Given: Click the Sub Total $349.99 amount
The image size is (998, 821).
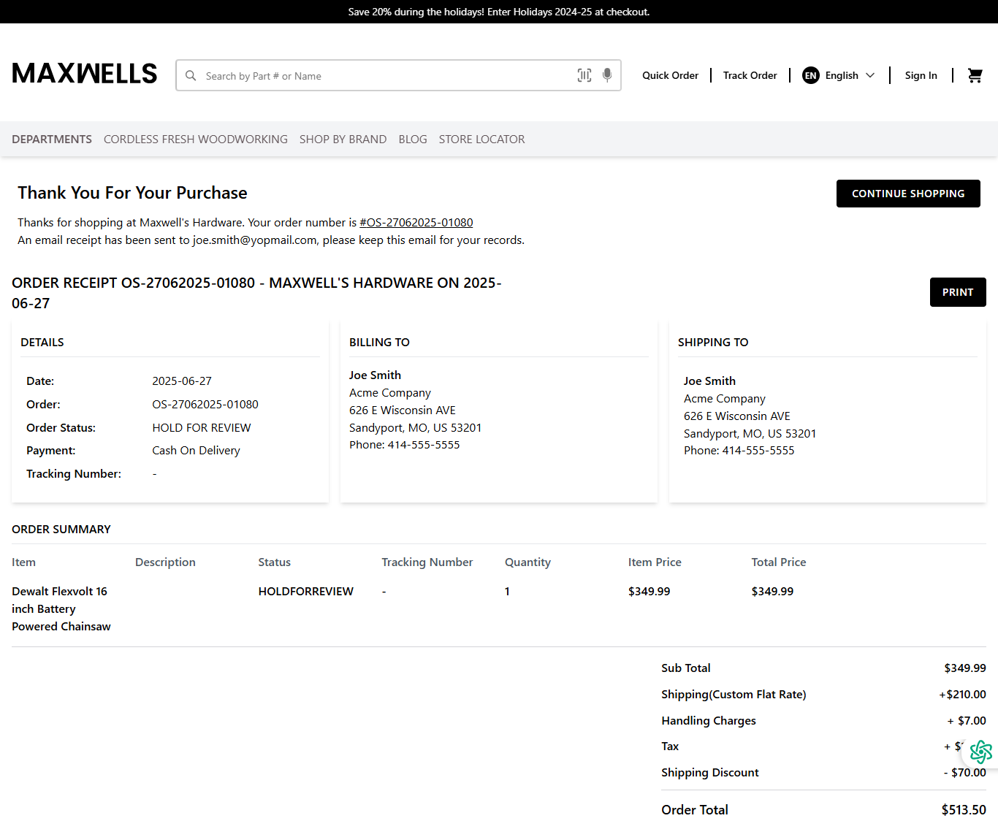Looking at the screenshot, I should click(965, 668).
